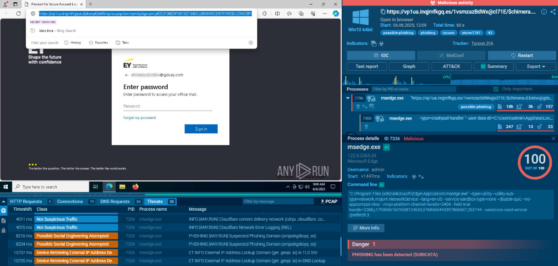Open the Copilot icon in Edge
Screen dimensions: 558x266
tap(335, 14)
